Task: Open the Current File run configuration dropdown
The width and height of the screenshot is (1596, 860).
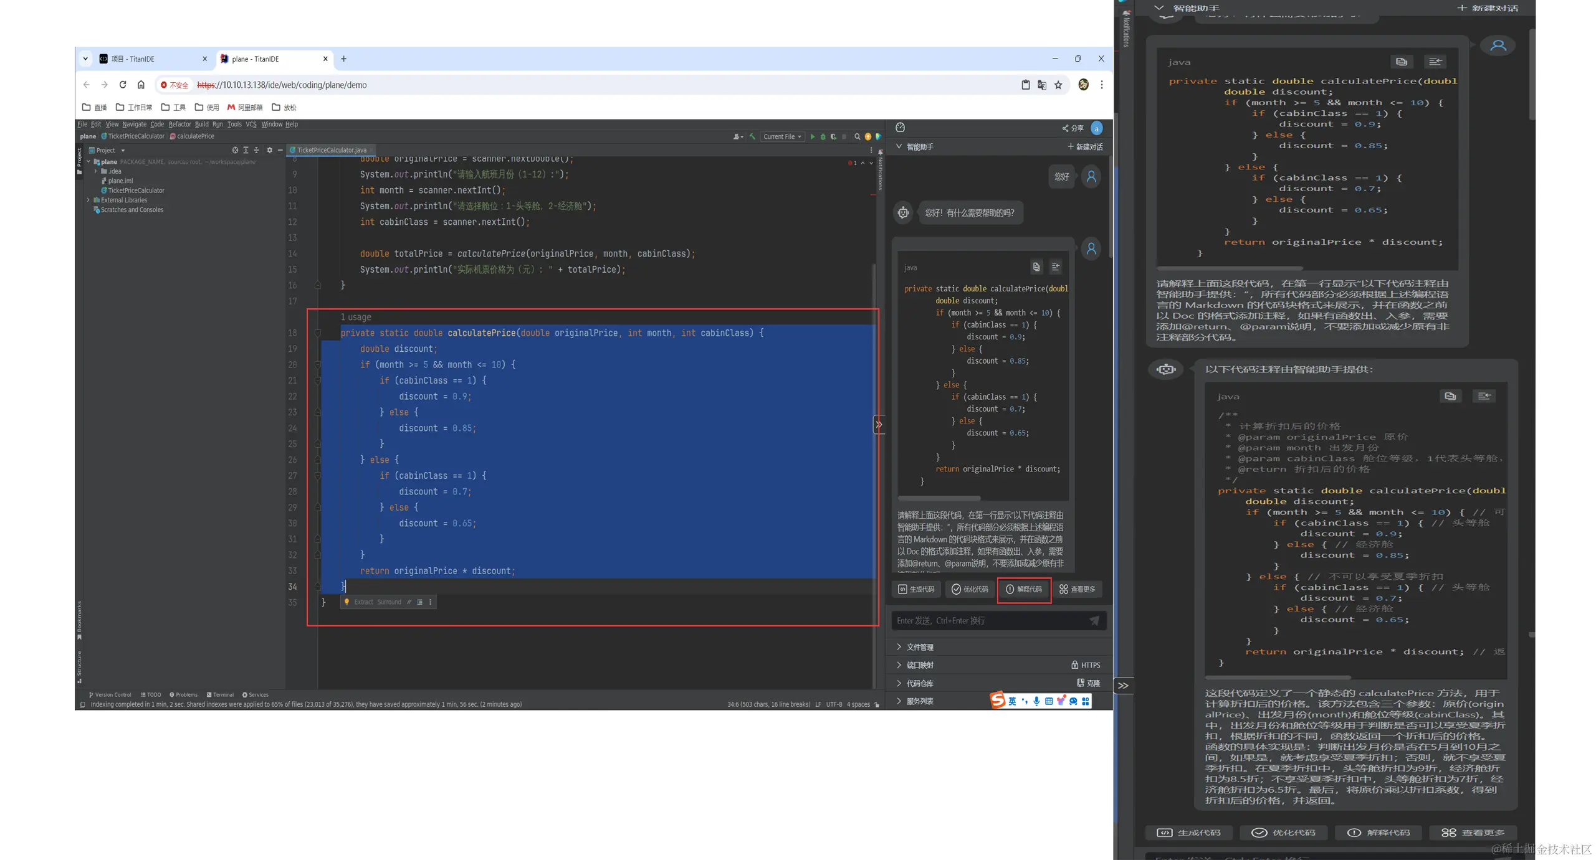Action: [x=783, y=136]
